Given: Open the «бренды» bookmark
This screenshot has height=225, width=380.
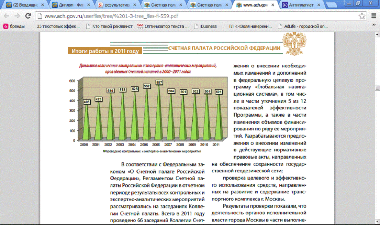Looking at the screenshot, I should pyautogui.click(x=14, y=26).
